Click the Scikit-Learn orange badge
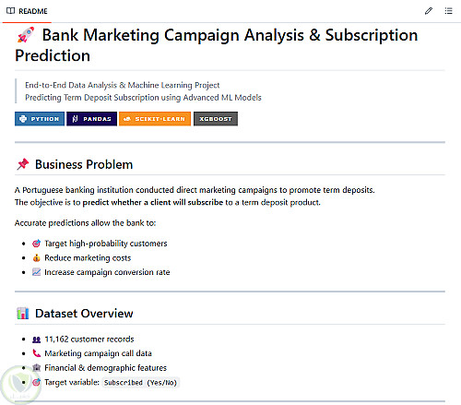461x405 pixels. (x=155, y=119)
